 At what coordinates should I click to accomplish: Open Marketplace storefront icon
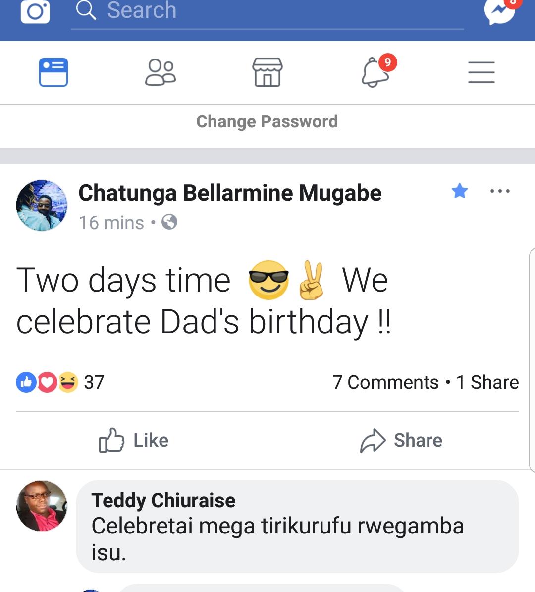(267, 73)
